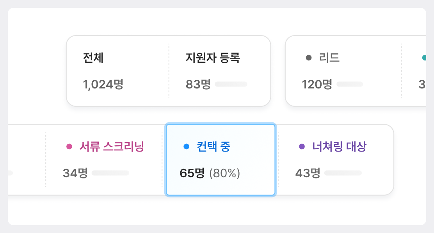Open the 지원자 등록 stage
434x233 pixels.
point(213,58)
